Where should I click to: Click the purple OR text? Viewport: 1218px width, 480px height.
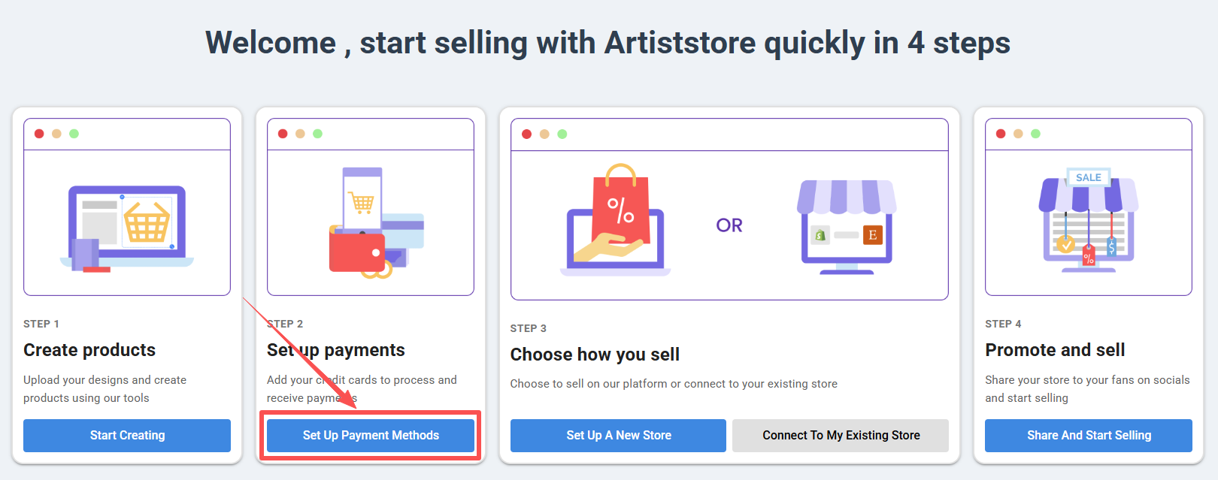pos(729,225)
